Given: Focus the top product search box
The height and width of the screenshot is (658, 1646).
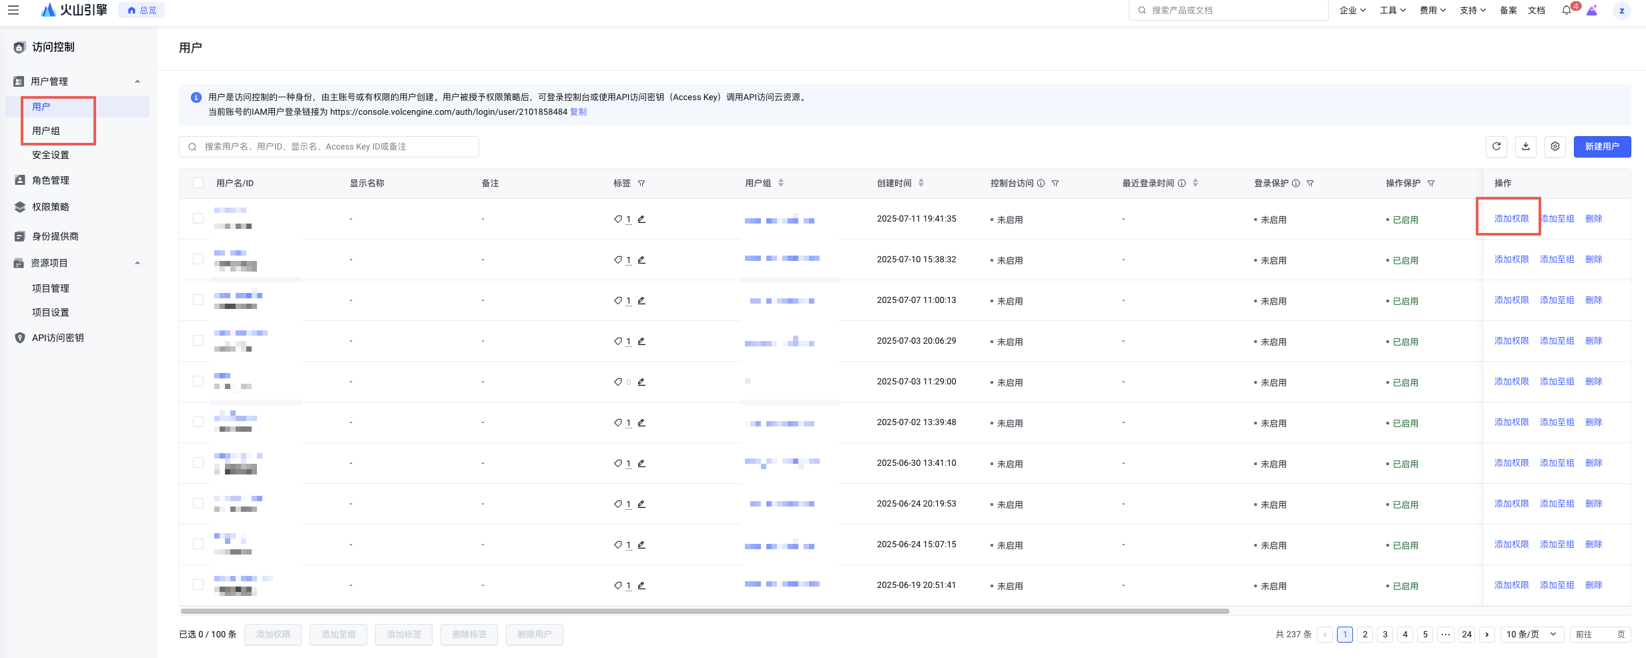Looking at the screenshot, I should tap(1228, 10).
